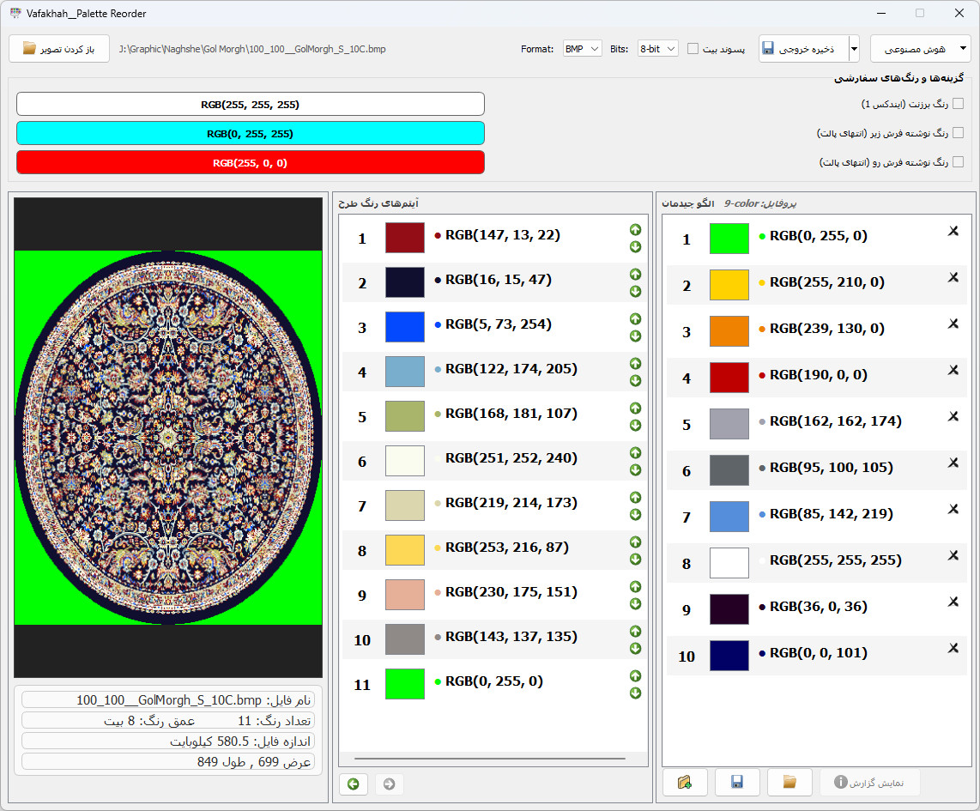Remove pattern color 7 RGB(85, 142, 219)
Image resolution: width=980 pixels, height=811 pixels.
(x=953, y=509)
